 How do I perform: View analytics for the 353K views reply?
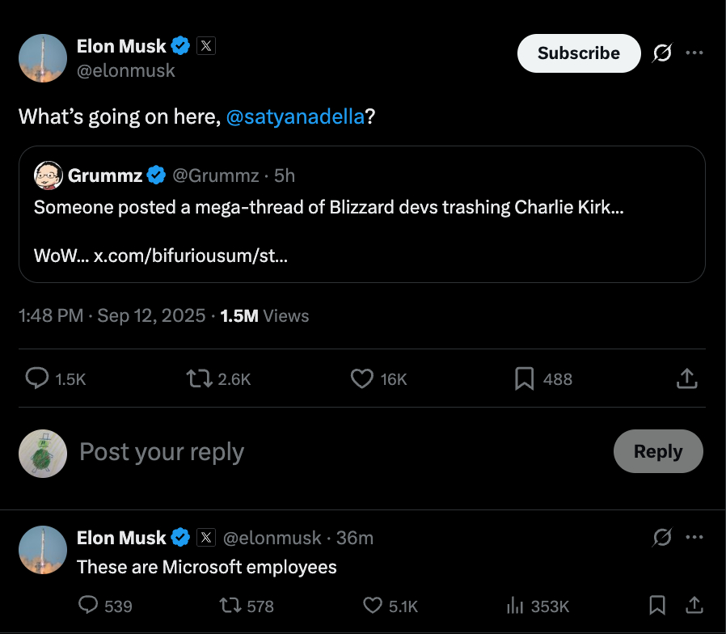click(514, 606)
